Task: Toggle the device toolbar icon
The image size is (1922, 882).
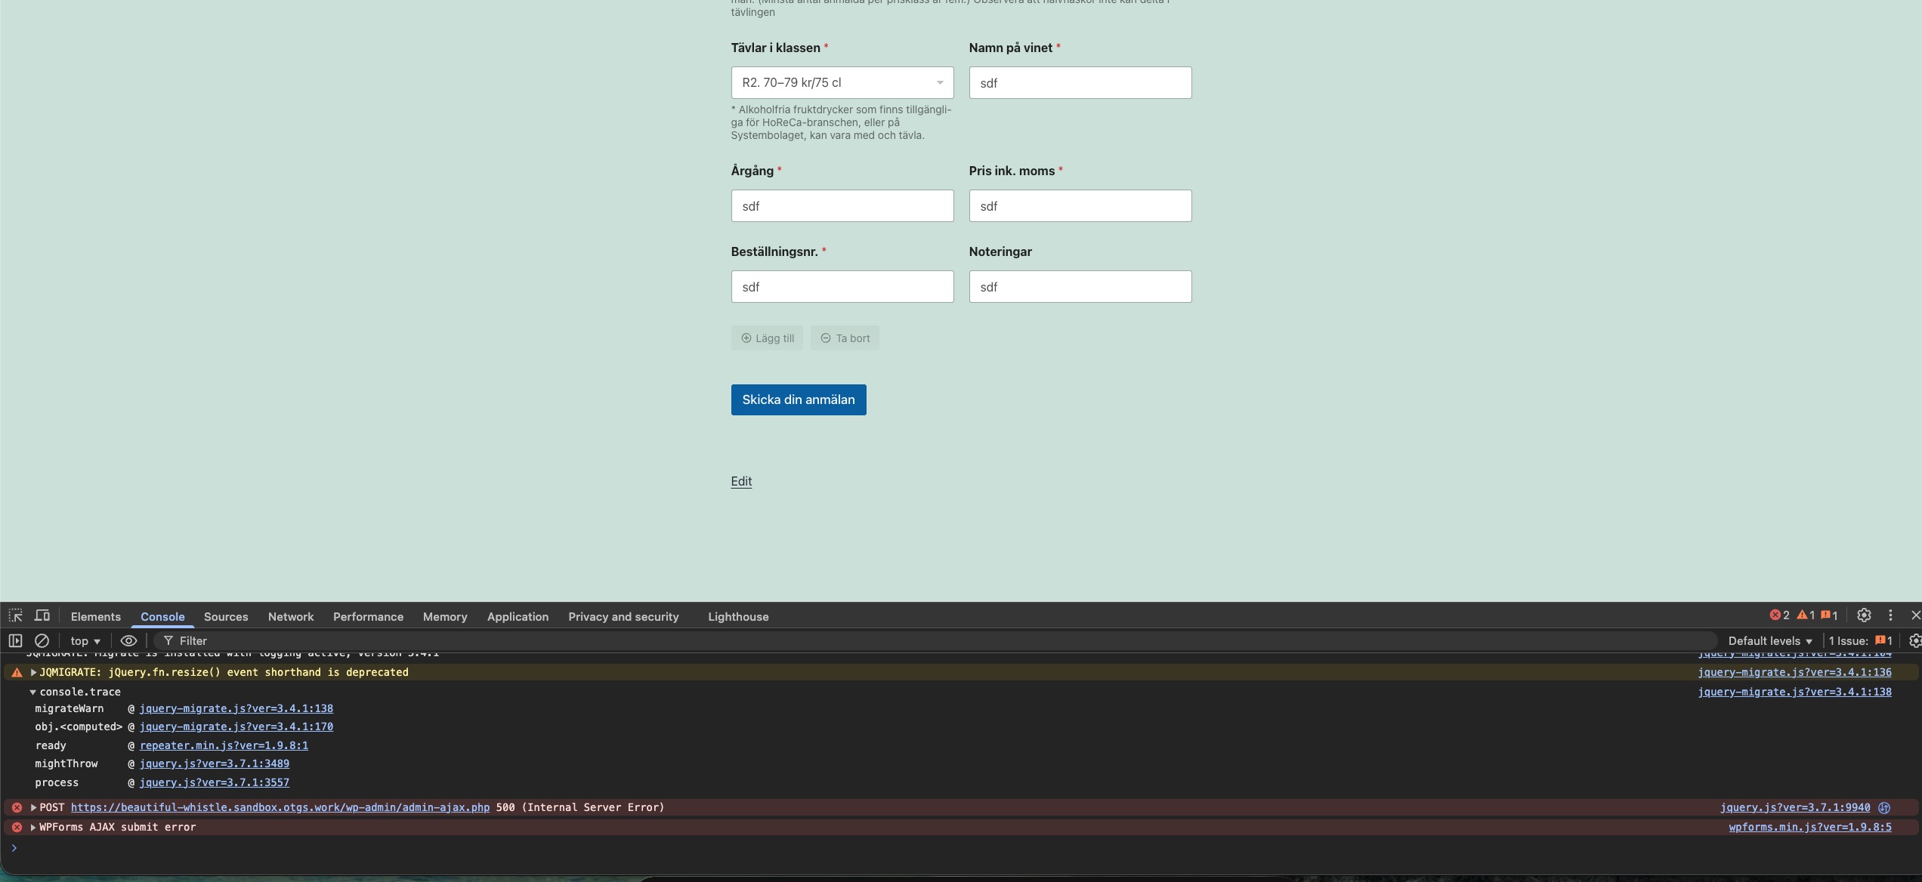Action: click(42, 615)
